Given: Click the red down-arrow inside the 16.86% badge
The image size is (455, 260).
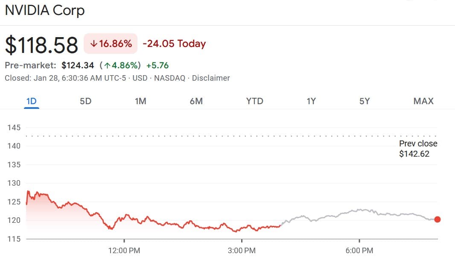Looking at the screenshot, I should point(93,43).
